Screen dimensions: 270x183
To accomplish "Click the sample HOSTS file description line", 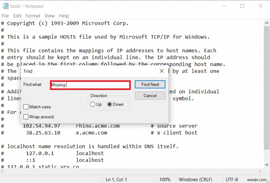I will 105,37.
